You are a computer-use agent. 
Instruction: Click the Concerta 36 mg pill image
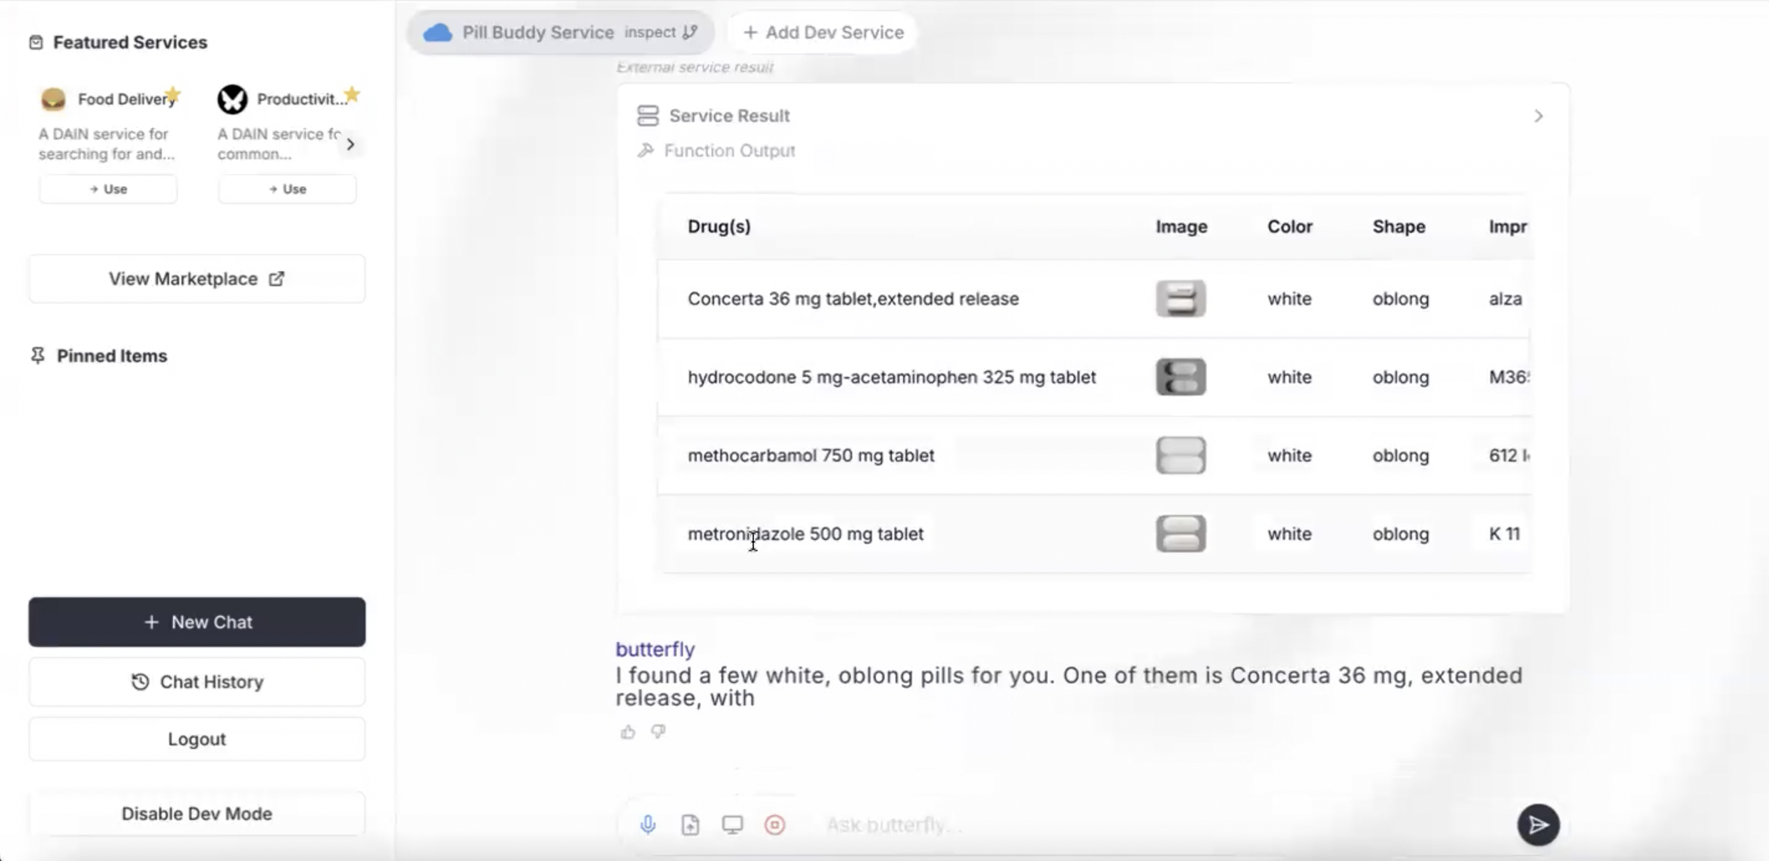tap(1181, 299)
